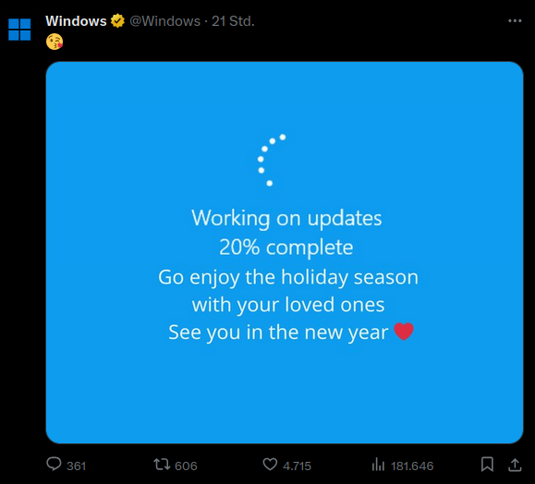Click the 4.715 likes count
The width and height of the screenshot is (535, 484).
297,466
